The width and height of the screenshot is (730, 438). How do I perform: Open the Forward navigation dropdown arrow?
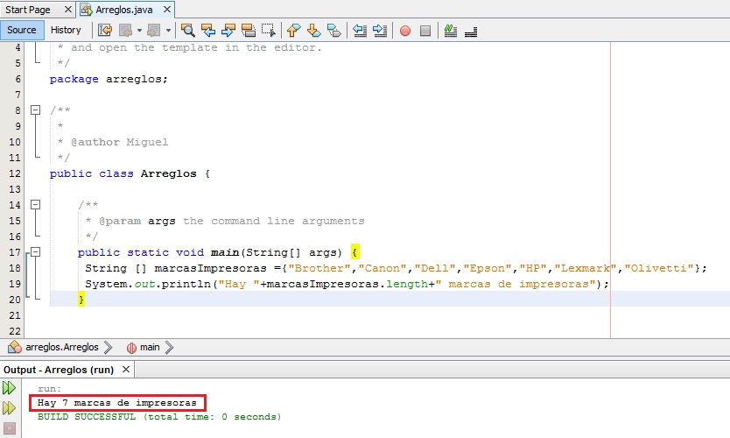pos(168,31)
